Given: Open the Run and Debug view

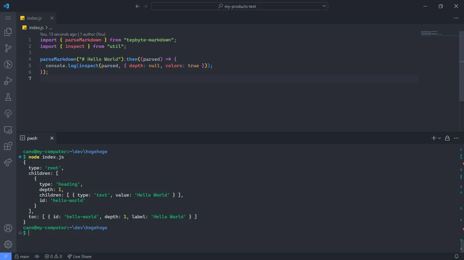Looking at the screenshot, I should tap(8, 81).
